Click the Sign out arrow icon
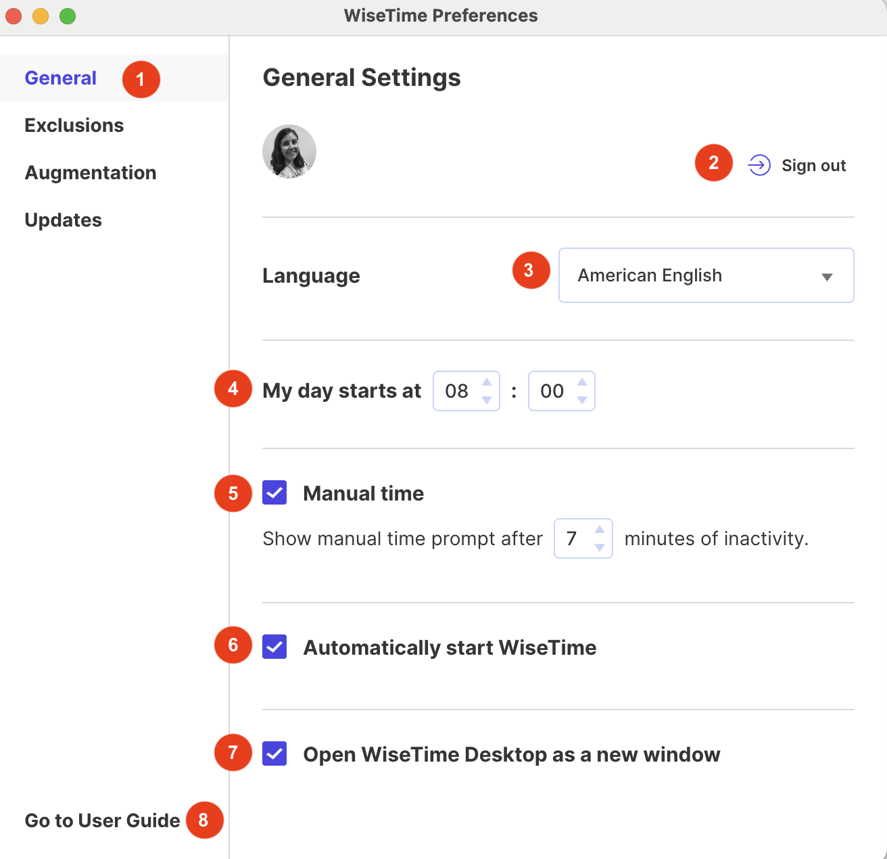This screenshot has width=887, height=859. pos(759,165)
